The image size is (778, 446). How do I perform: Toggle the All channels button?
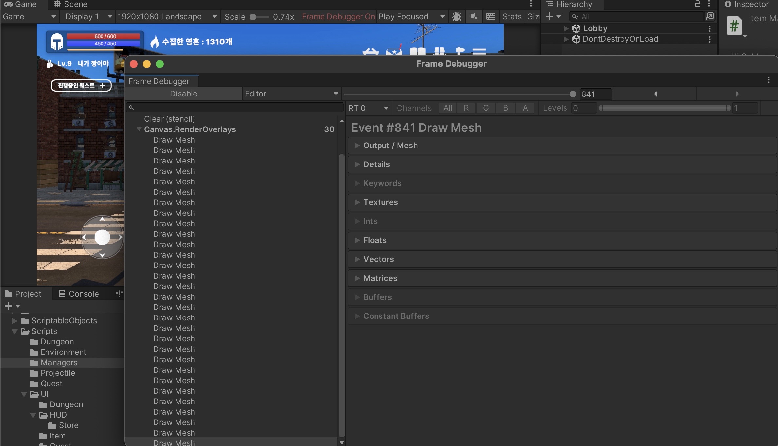(448, 108)
